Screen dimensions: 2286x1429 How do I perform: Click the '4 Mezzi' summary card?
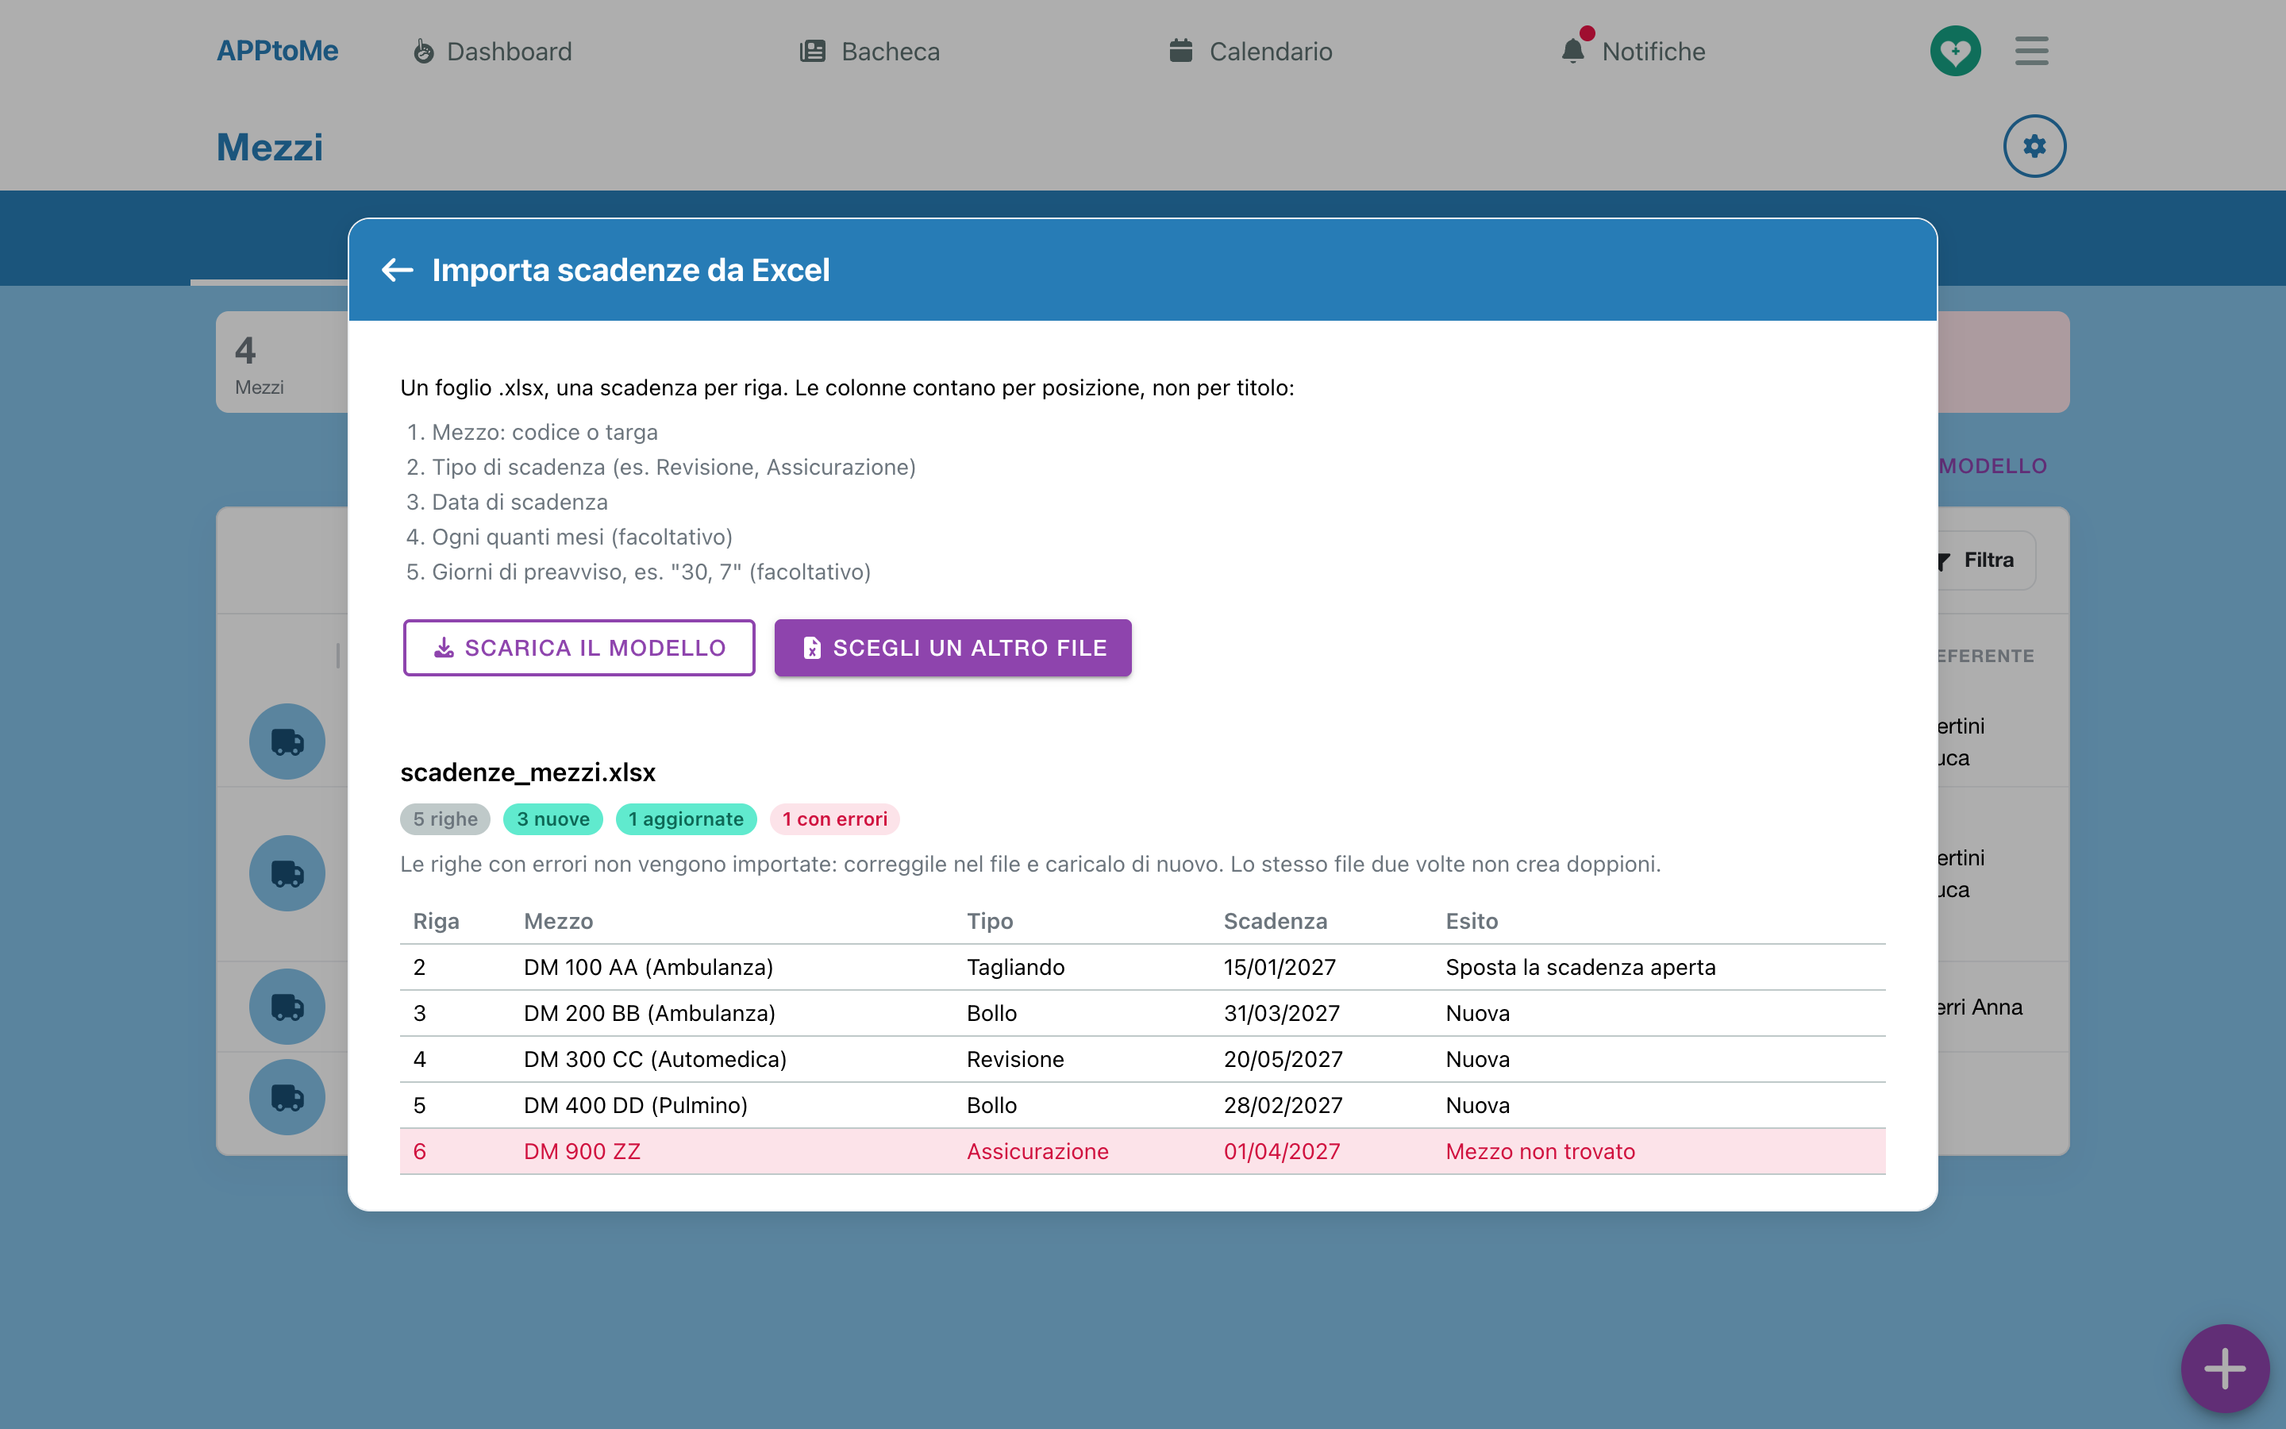pyautogui.click(x=283, y=363)
